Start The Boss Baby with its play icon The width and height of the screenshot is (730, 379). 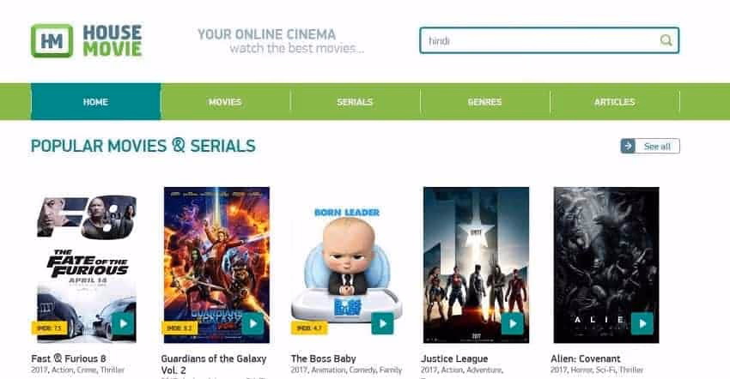pyautogui.click(x=382, y=323)
